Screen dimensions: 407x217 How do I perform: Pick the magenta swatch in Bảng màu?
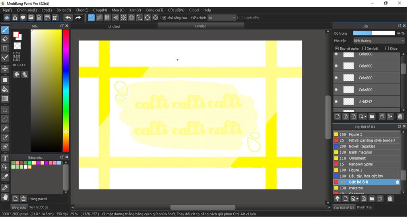coord(38,163)
